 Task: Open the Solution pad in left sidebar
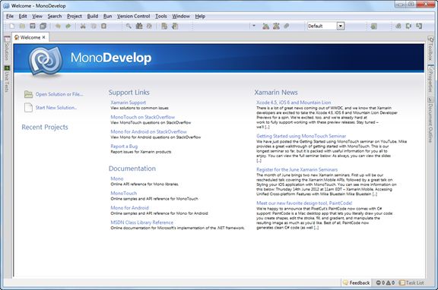pyautogui.click(x=7, y=48)
